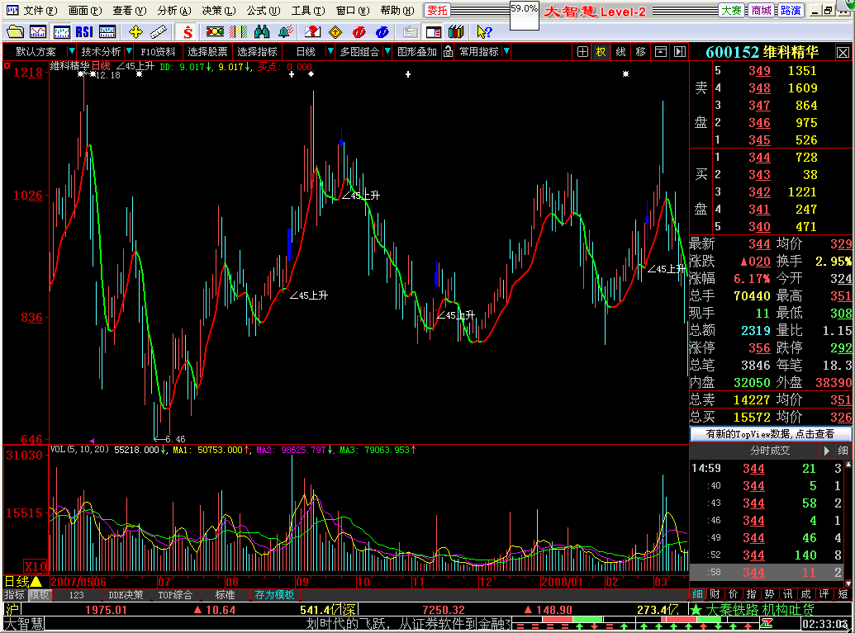855x633 pixels.
Task: Click the TopView data notification banner
Action: click(x=770, y=434)
